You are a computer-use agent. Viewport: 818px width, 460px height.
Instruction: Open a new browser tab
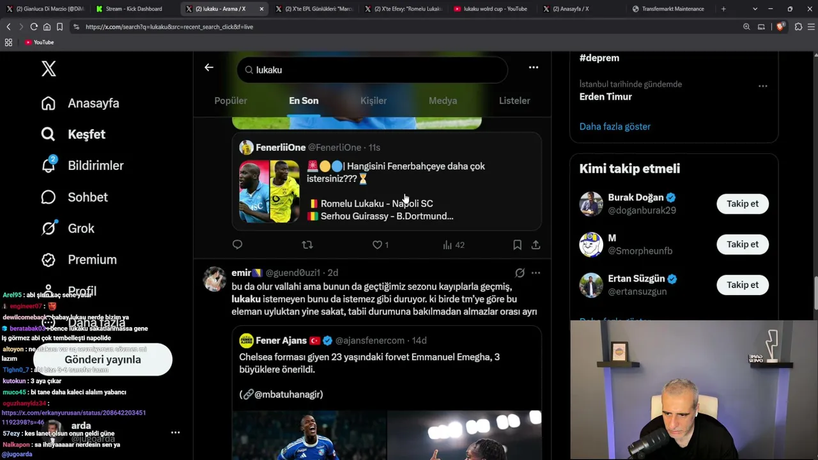click(723, 9)
